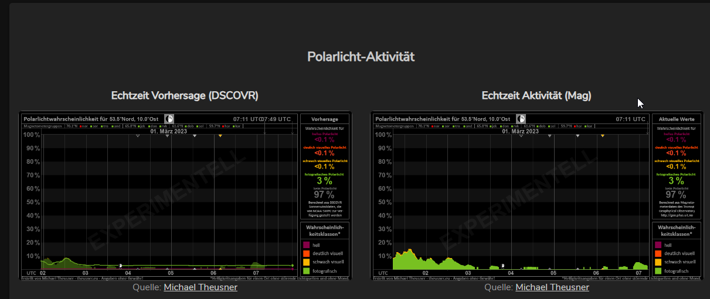
Task: Click 'Wahrscheinlichkeitsklassen*' title in the Mag legend
Action: click(x=677, y=230)
